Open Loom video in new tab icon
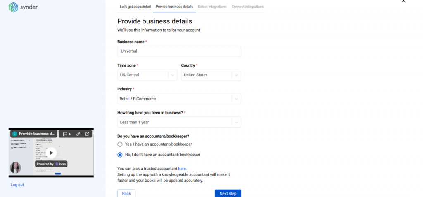Viewport: 423px width, 197px height. coord(87,134)
